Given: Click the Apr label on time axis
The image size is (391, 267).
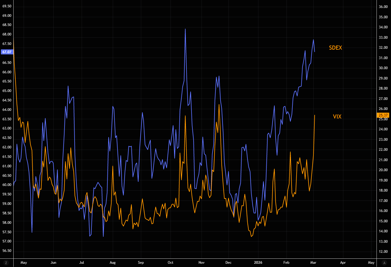Looking at the screenshot, I should click(343, 263).
